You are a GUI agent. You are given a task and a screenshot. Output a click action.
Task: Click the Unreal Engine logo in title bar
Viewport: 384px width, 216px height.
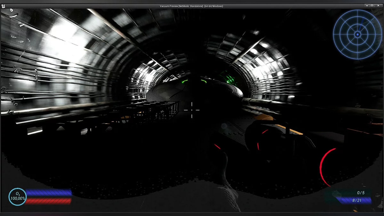pos(4,6)
